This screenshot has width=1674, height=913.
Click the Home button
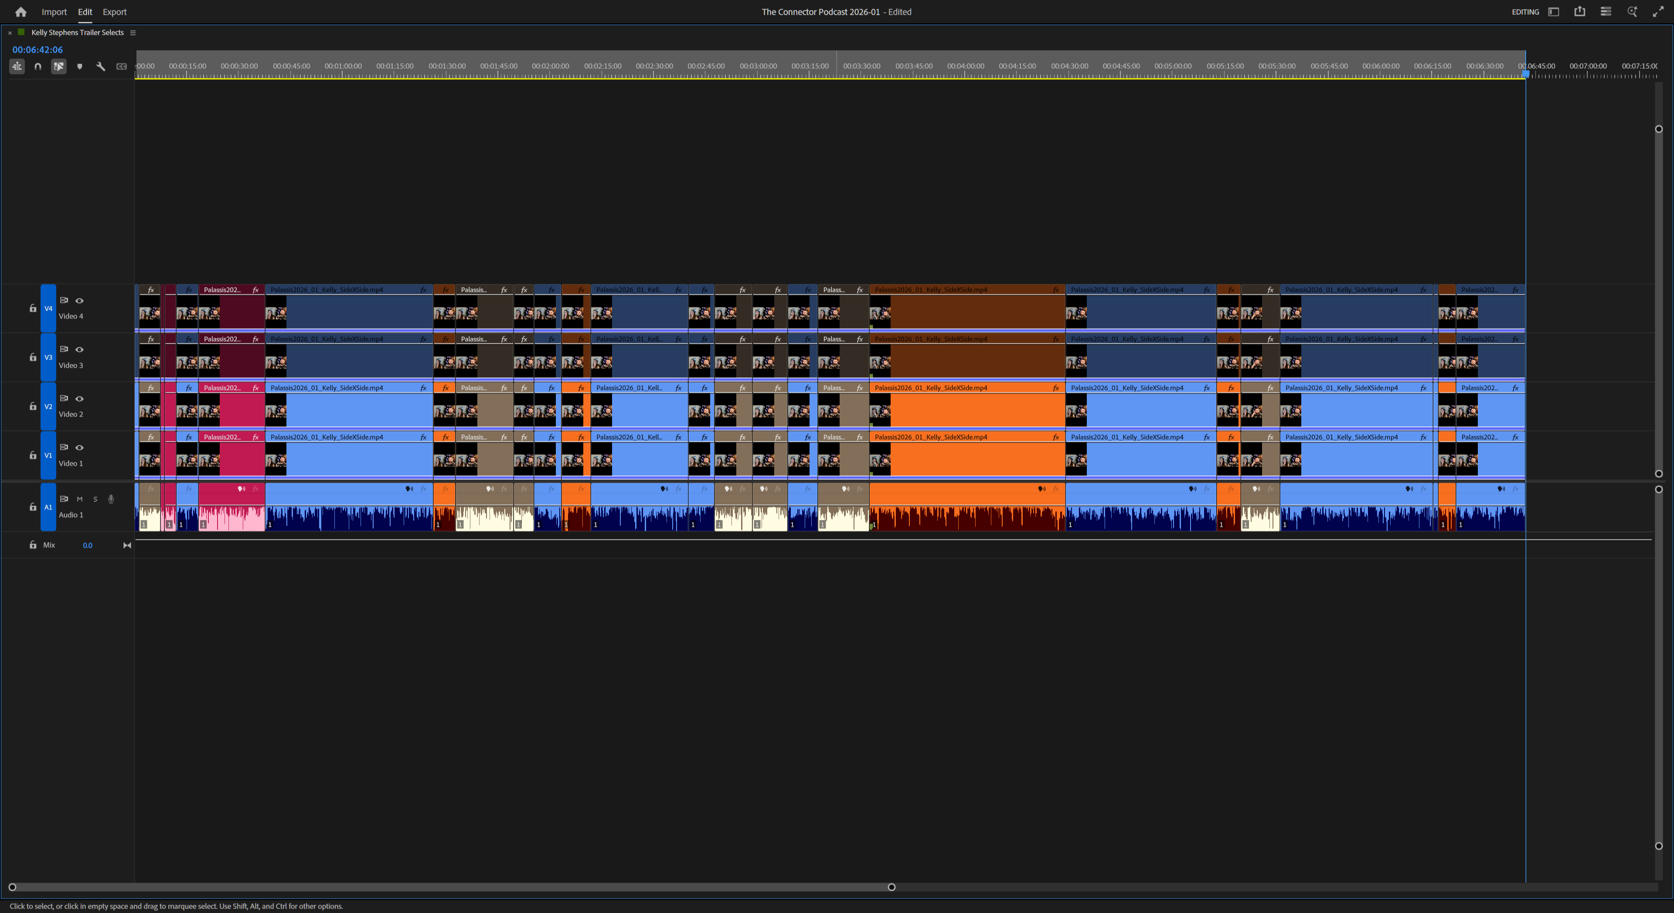(x=20, y=11)
